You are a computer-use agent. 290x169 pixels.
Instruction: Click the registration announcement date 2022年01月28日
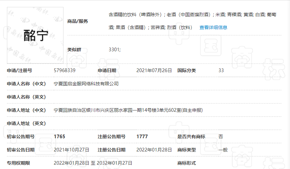click(x=154, y=150)
